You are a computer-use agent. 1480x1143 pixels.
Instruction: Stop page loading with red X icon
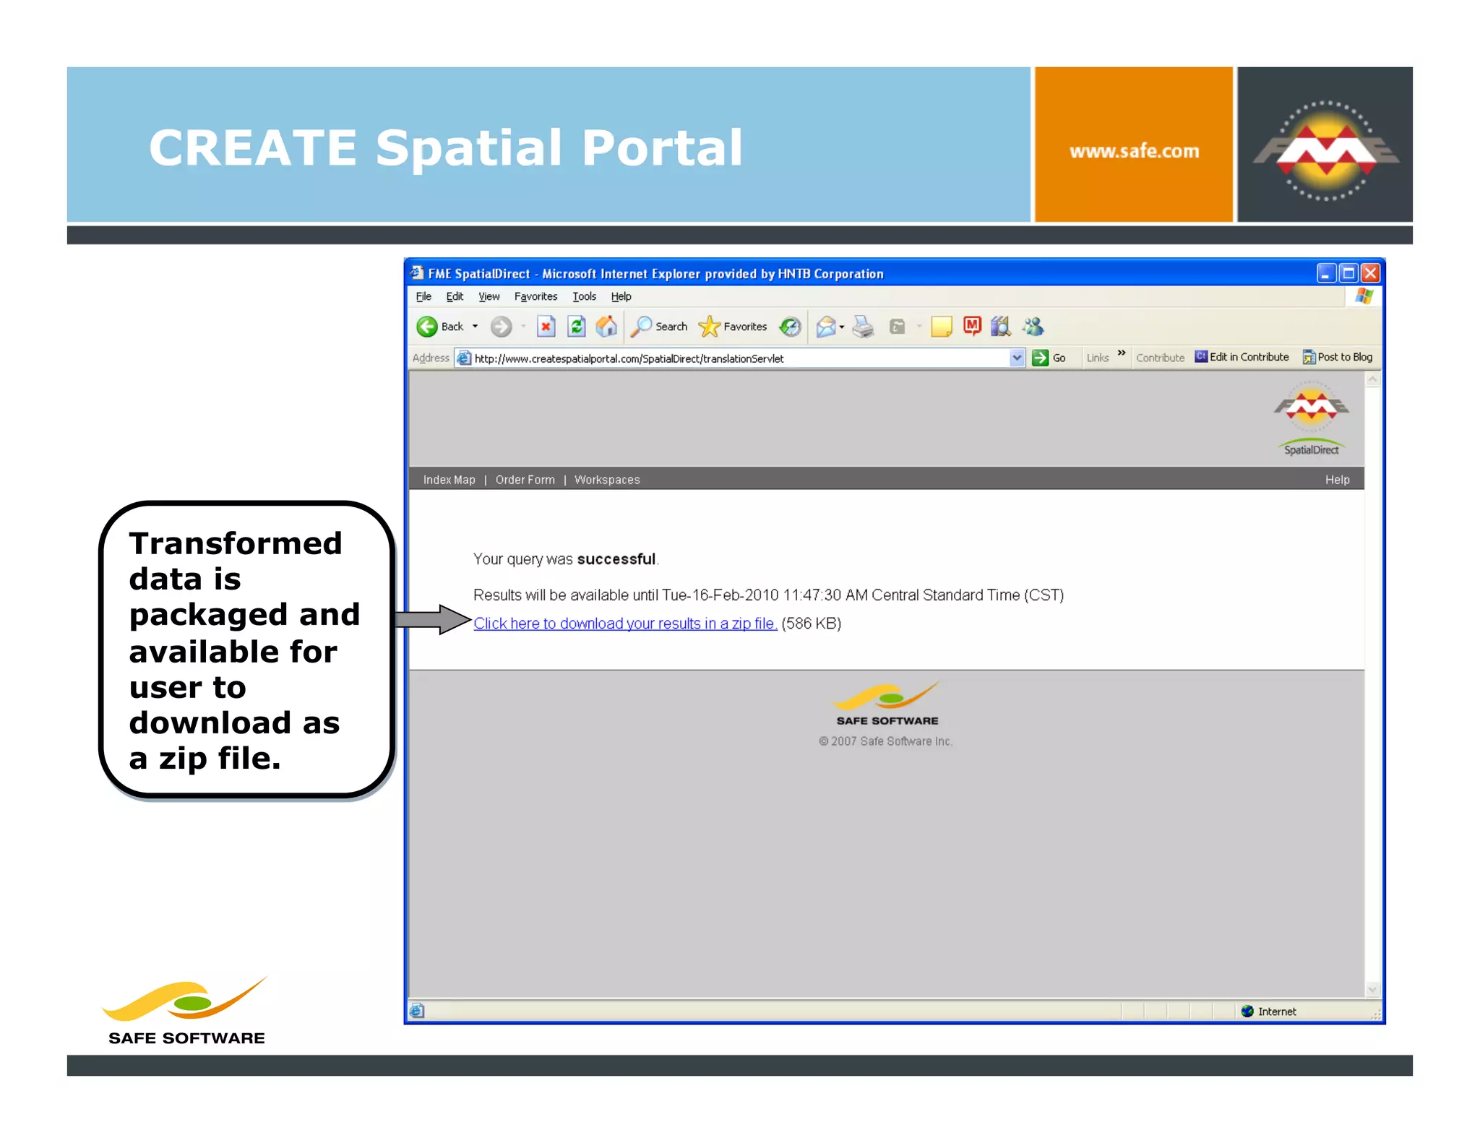point(546,327)
